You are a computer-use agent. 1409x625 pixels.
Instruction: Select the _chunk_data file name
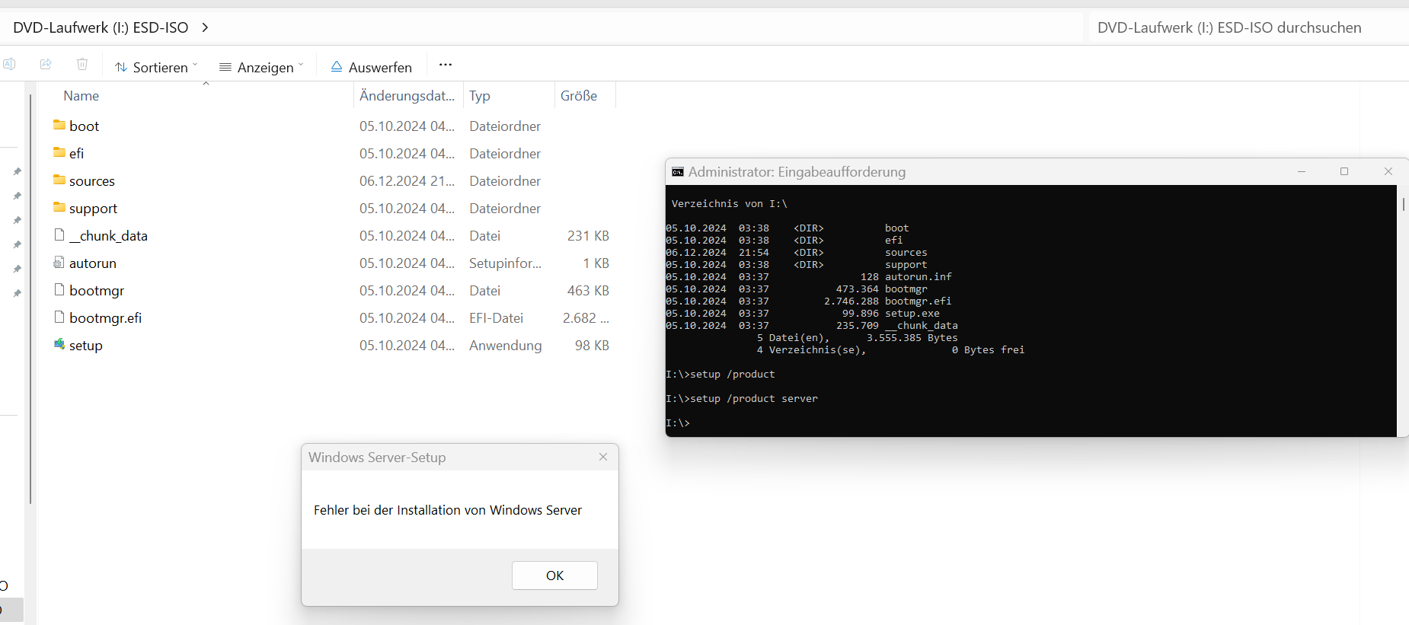108,236
